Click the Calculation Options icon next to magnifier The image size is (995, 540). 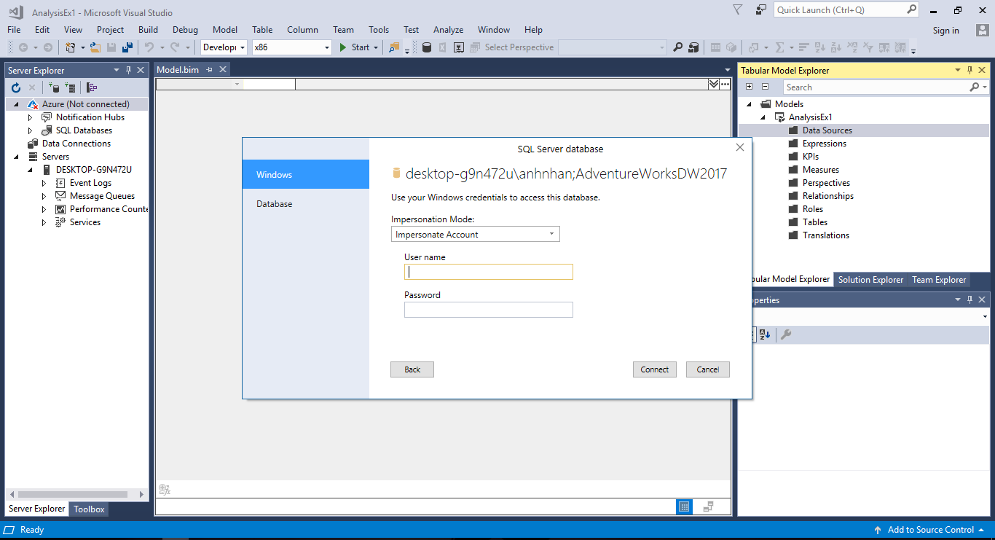point(693,47)
